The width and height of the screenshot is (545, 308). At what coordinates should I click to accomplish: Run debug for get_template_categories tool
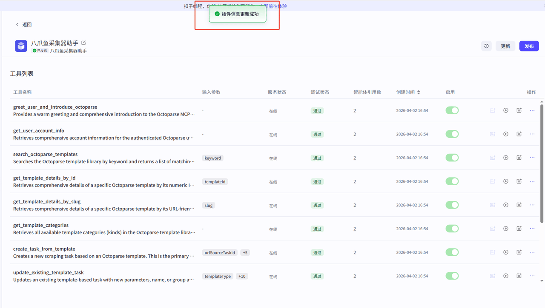point(506,229)
